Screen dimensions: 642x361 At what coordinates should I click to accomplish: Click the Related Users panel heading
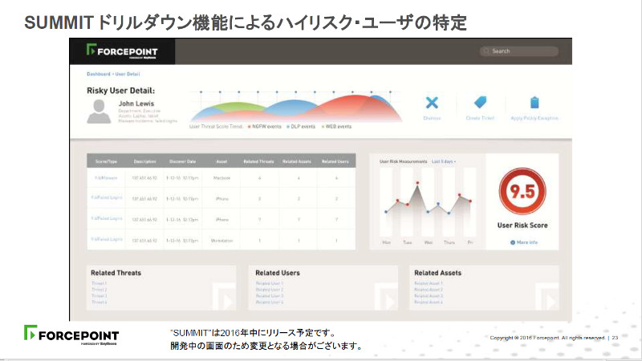[x=278, y=273]
